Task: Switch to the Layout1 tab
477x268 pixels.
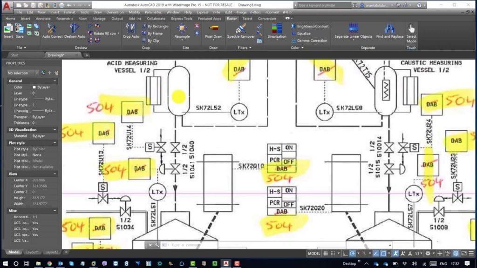Action: [32, 252]
